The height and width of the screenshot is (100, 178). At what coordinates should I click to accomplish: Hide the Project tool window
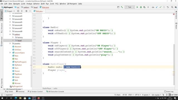coord(30,11)
